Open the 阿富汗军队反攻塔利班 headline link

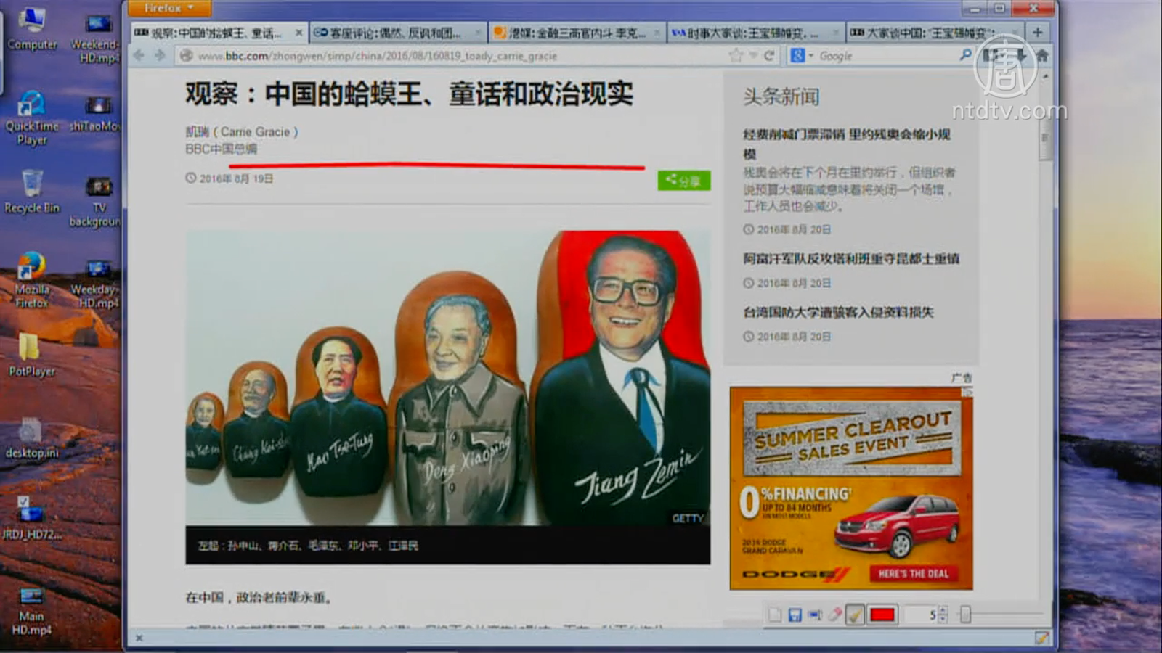[850, 258]
